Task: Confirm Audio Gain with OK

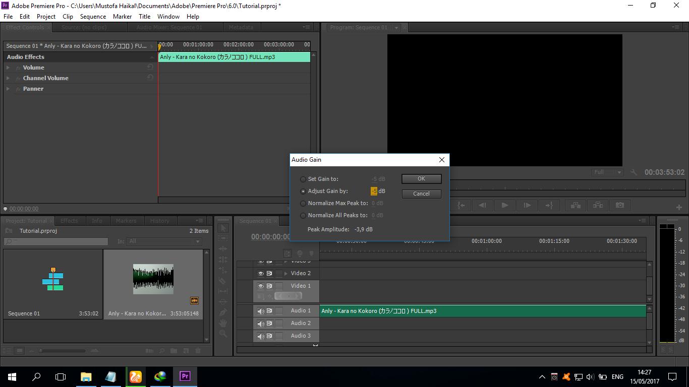Action: (422, 179)
